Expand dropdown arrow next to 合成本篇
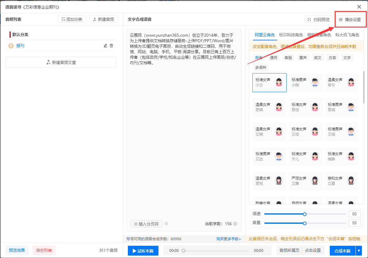Image resolution: width=368 pixels, height=258 pixels. tap(359, 251)
